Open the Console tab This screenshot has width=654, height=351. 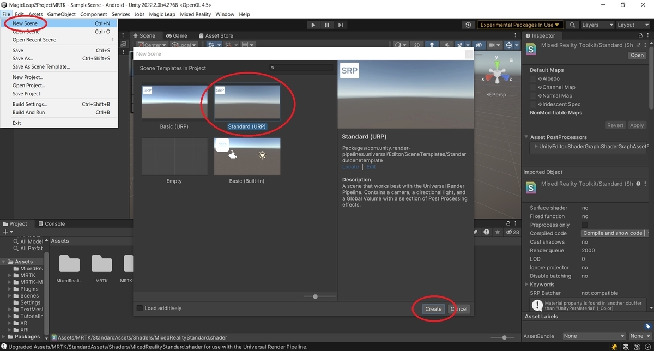[x=51, y=223]
